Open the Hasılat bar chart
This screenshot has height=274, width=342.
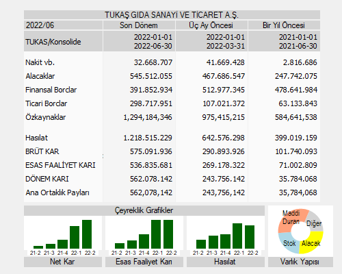(x=226, y=236)
